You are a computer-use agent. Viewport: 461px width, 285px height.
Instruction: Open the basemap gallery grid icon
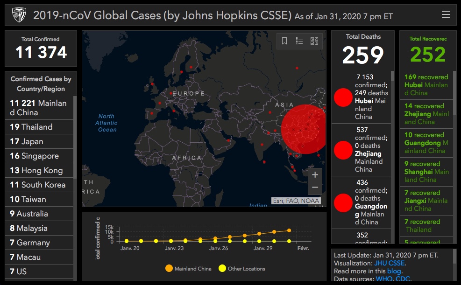314,41
